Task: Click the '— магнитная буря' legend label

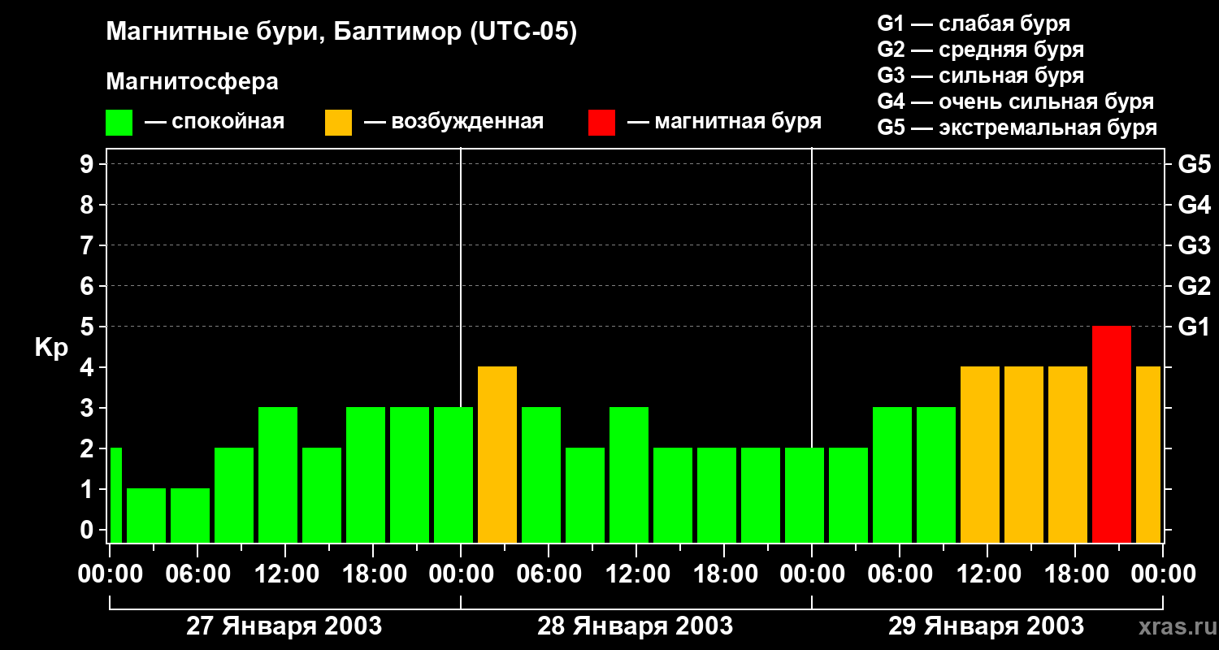Action: tap(725, 122)
